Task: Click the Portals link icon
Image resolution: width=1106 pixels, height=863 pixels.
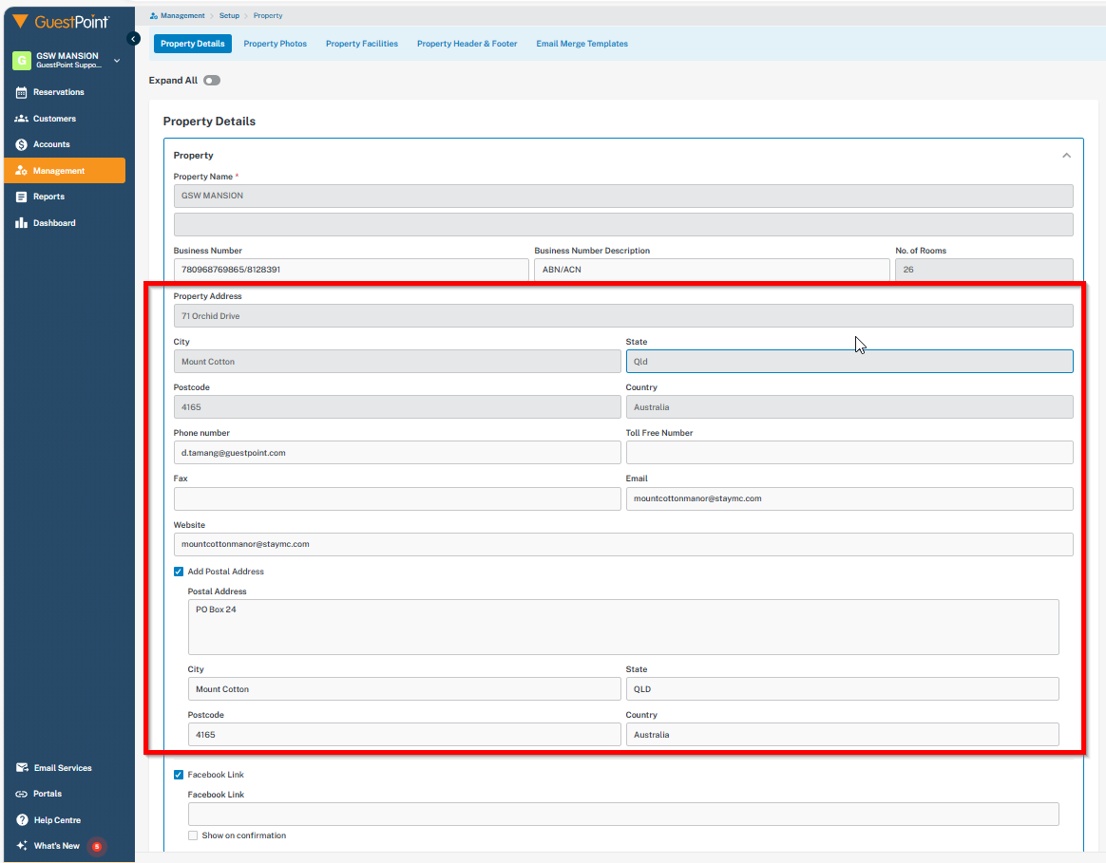Action: 21,794
